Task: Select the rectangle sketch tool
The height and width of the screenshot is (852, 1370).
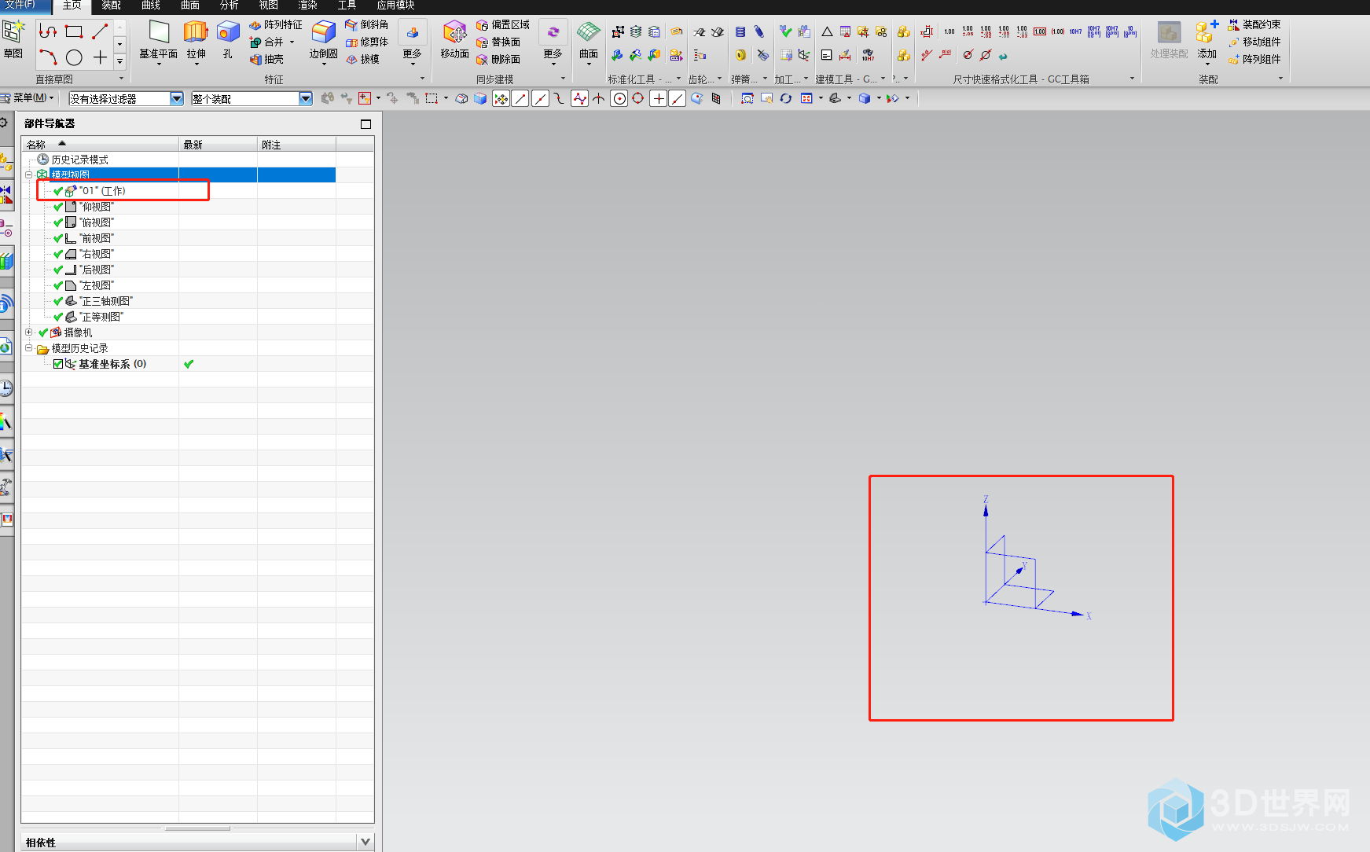Action: tap(74, 31)
